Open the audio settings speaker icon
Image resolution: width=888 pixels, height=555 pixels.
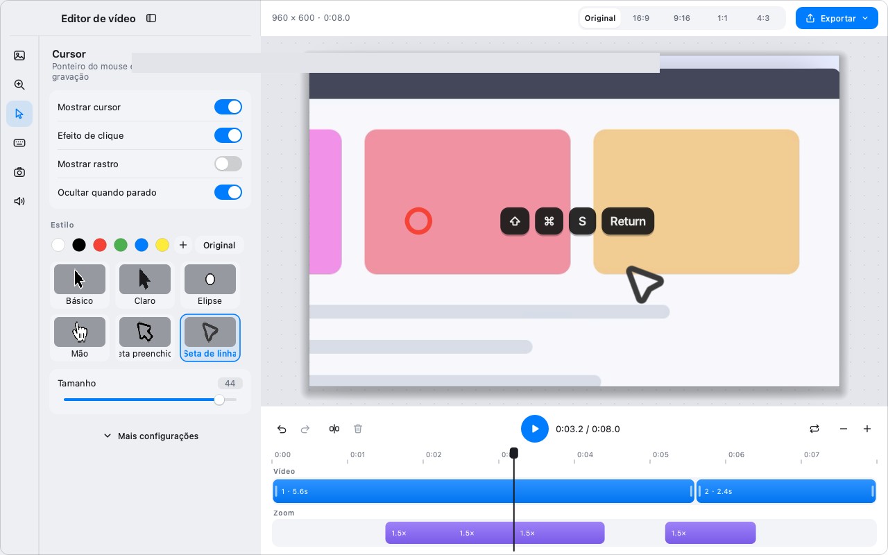point(19,201)
